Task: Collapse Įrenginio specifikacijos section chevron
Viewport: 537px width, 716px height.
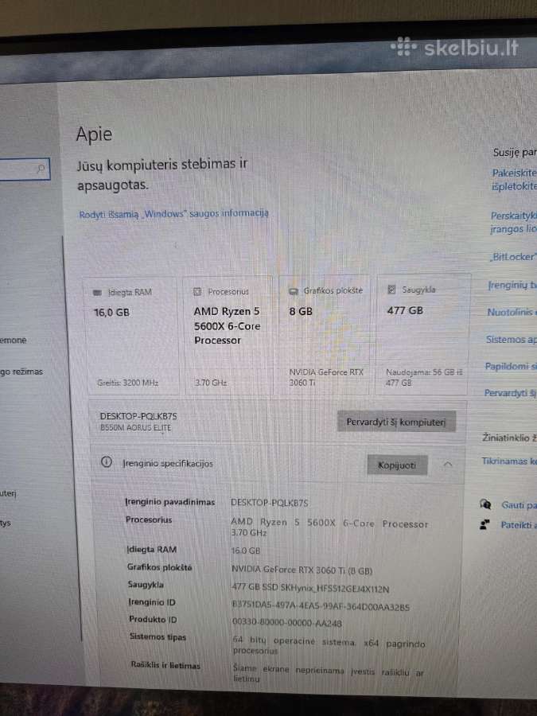Action: [x=448, y=465]
